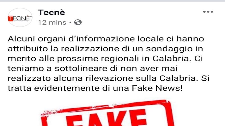Click the globe public-audience icon
The width and height of the screenshot is (225, 126).
coord(78,22)
